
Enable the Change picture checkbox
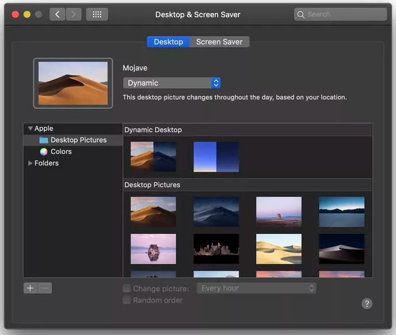coord(127,289)
